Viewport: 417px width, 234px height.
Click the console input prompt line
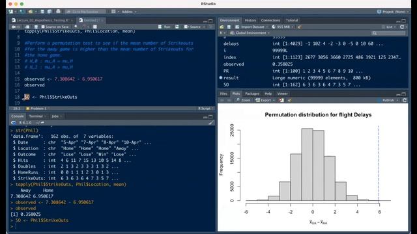(x=111, y=226)
